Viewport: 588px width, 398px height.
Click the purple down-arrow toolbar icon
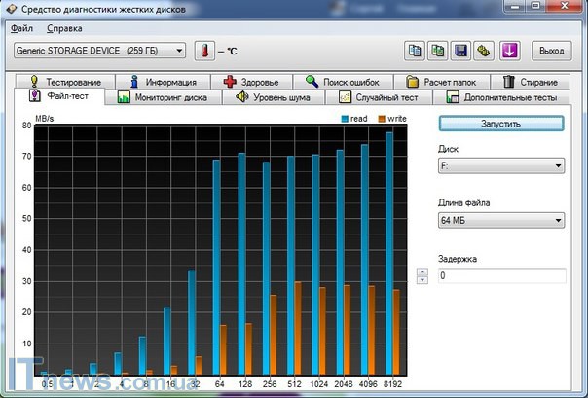pyautogui.click(x=510, y=50)
